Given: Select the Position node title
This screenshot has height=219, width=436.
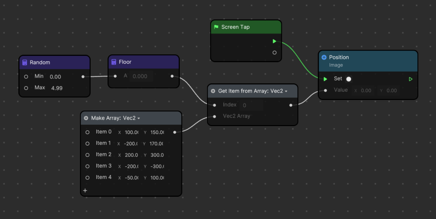Looking at the screenshot, I should click(x=339, y=57).
